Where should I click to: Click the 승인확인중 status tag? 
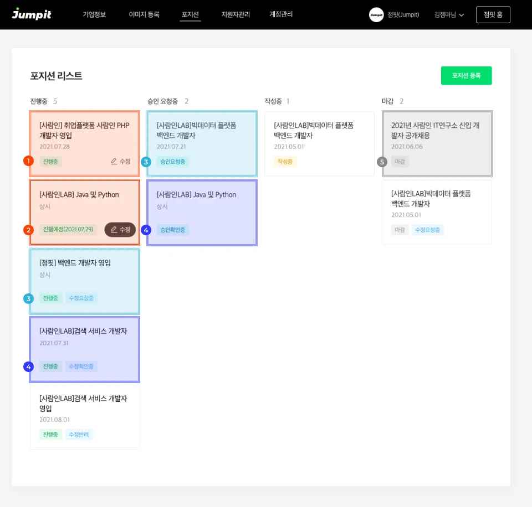(173, 230)
